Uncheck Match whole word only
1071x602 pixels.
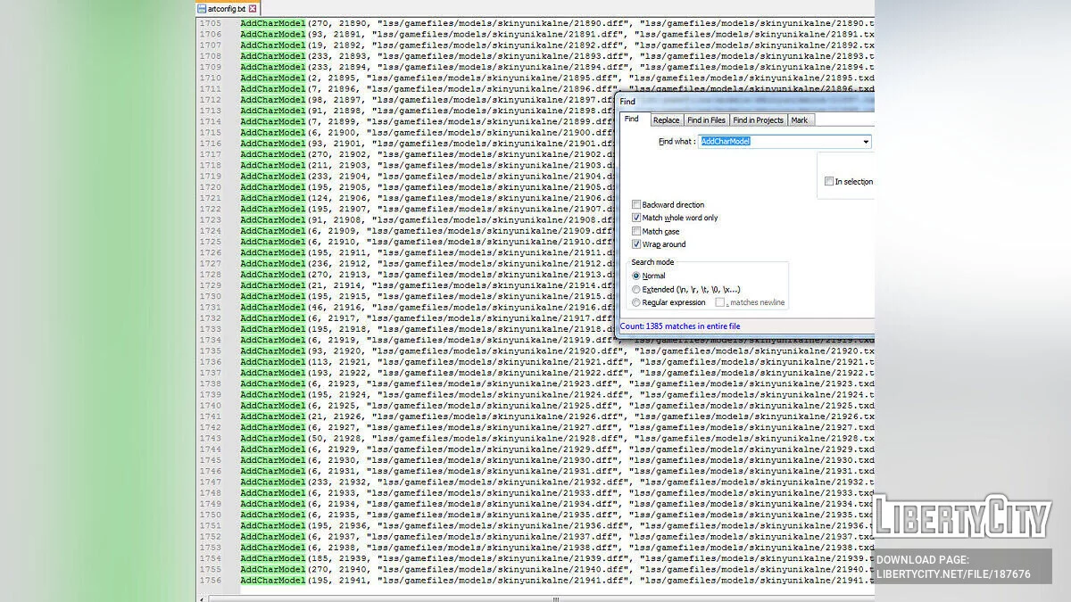(x=636, y=218)
